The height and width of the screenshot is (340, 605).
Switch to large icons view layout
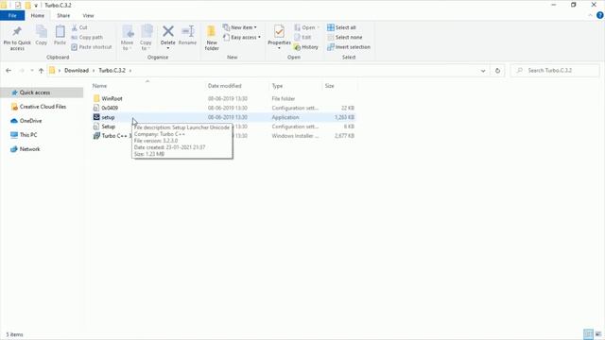point(598,334)
